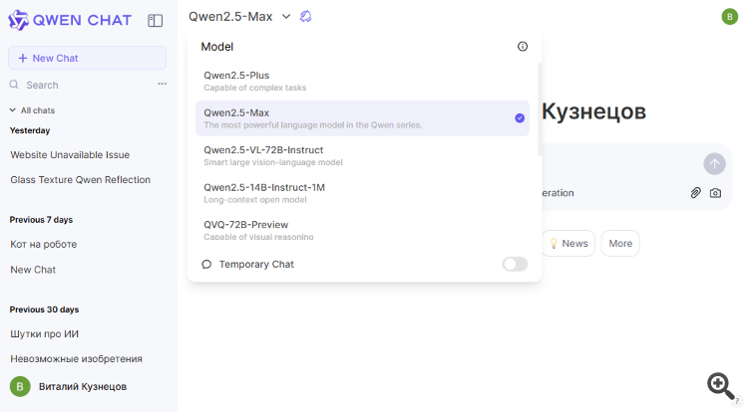Choose the QVQ-72B-Preview model
Image resolution: width=748 pixels, height=412 pixels.
point(363,229)
